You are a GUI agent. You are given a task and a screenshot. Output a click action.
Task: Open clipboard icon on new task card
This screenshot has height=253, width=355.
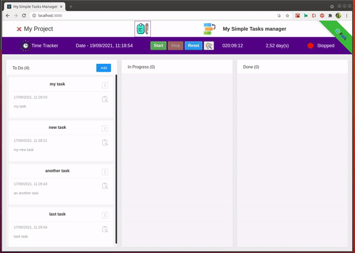105,142
